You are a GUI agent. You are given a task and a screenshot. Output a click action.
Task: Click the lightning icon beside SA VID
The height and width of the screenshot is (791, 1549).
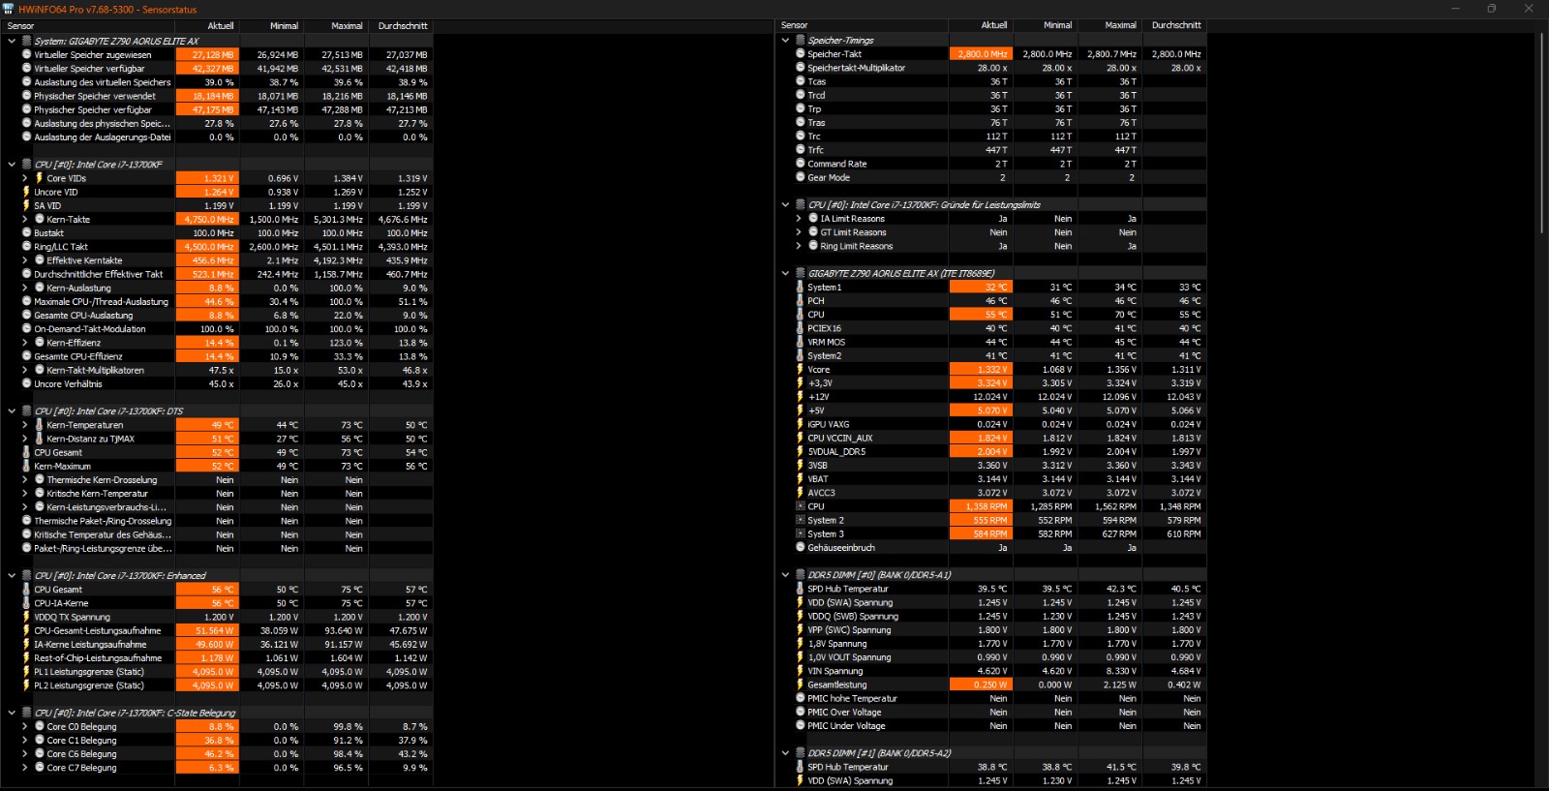(26, 205)
